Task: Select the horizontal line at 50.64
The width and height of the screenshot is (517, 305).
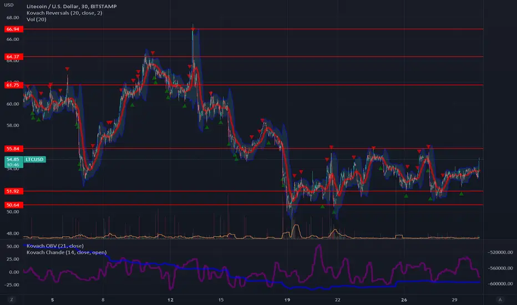Action: (x=253, y=205)
